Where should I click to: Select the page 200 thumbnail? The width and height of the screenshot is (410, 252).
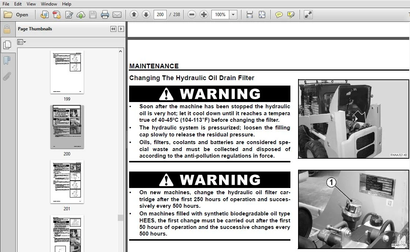67,127
